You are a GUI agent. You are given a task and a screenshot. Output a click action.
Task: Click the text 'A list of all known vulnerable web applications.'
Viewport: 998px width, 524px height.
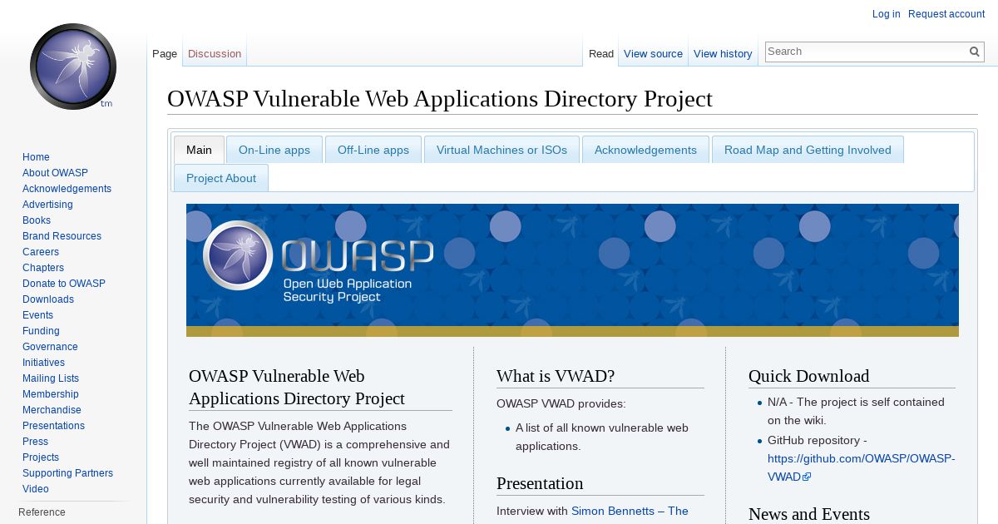602,437
